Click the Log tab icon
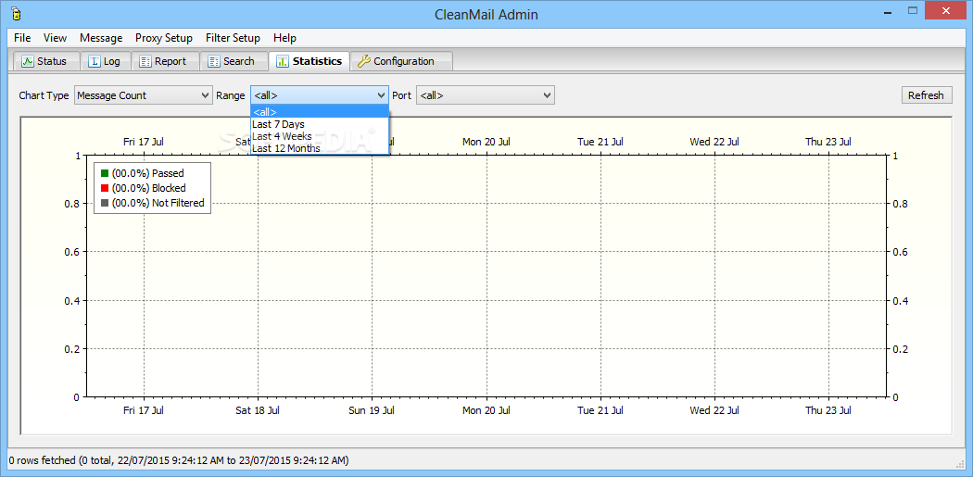 tap(95, 61)
